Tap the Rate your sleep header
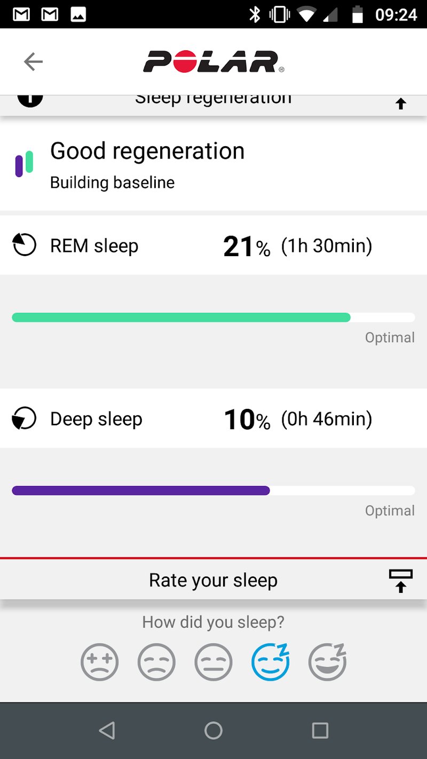Screen dimensions: 427x759 (213, 580)
